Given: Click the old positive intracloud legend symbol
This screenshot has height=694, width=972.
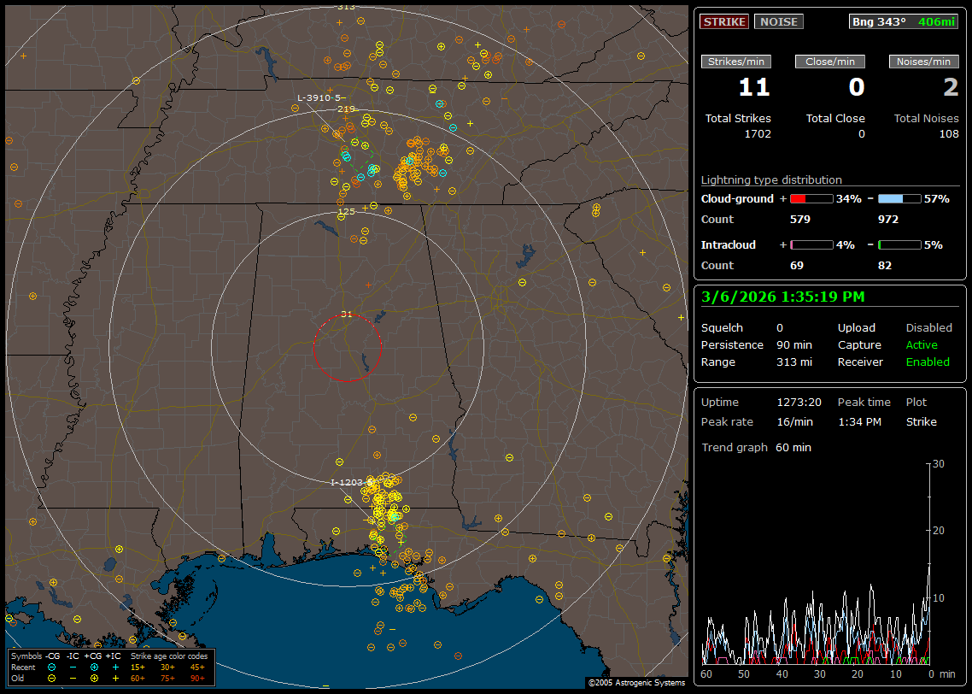Looking at the screenshot, I should pyautogui.click(x=115, y=678).
